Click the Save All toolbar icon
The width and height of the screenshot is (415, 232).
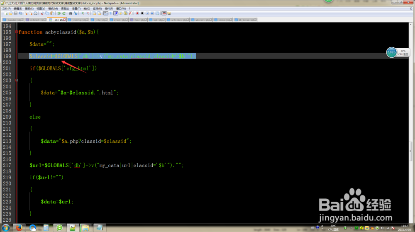point(21,13)
